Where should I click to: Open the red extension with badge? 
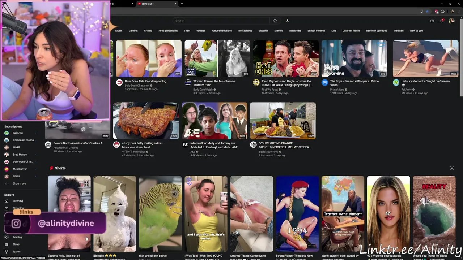coord(437,12)
